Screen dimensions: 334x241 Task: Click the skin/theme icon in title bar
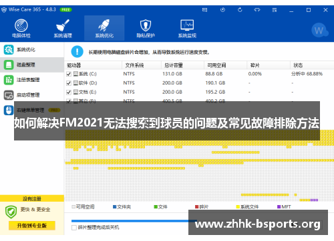coord(257,10)
